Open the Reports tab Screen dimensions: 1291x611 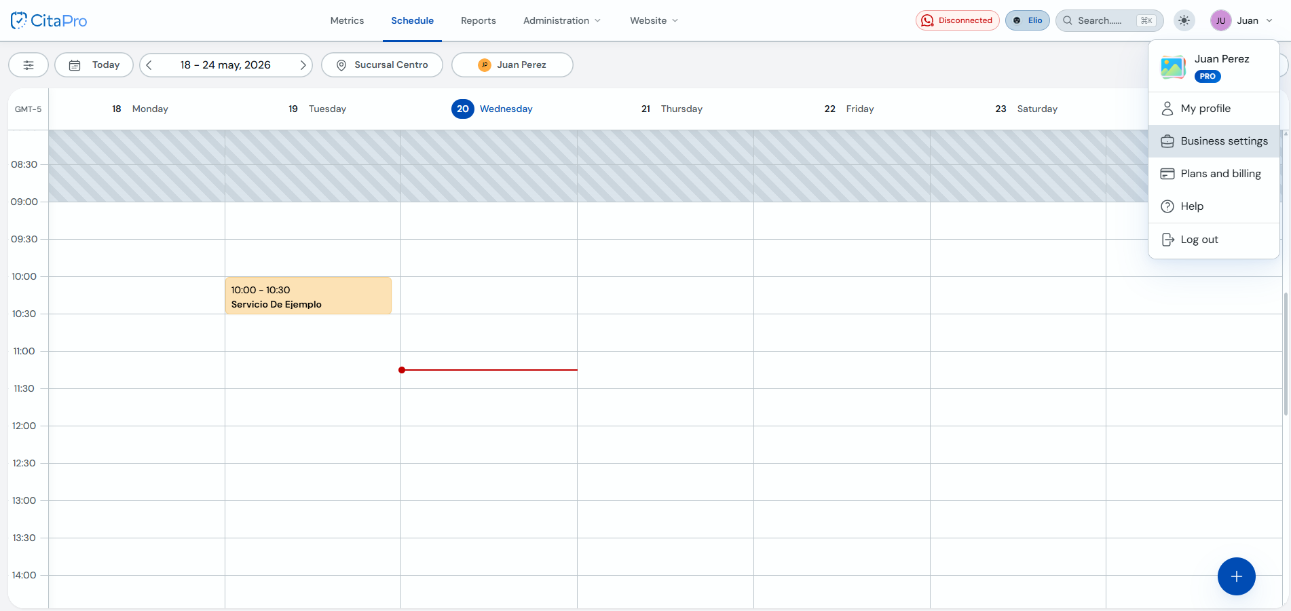pyautogui.click(x=478, y=20)
